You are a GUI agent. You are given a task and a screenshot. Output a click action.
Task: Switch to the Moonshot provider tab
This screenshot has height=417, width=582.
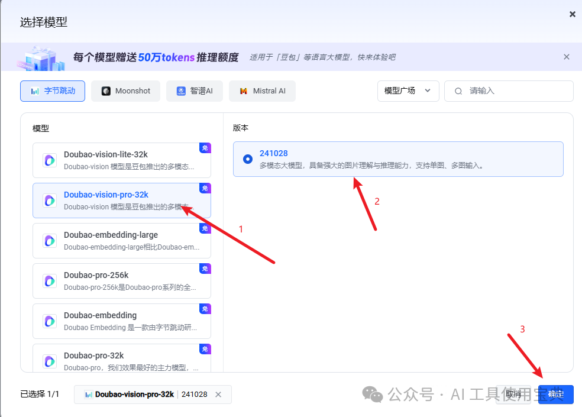126,91
